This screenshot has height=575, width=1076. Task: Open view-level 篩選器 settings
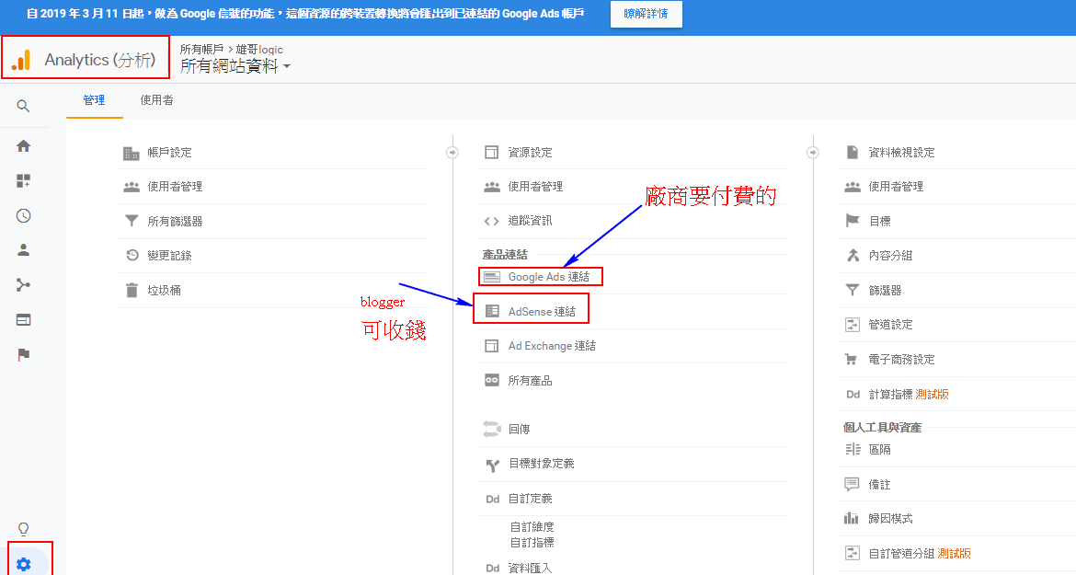(x=886, y=290)
